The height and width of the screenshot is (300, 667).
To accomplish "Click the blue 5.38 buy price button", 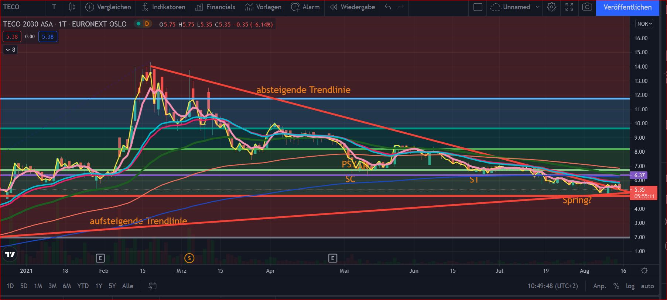I will 48,37.
